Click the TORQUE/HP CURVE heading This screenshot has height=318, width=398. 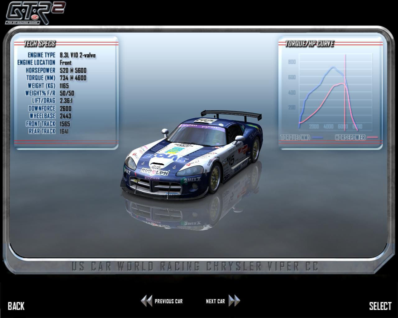pos(310,44)
